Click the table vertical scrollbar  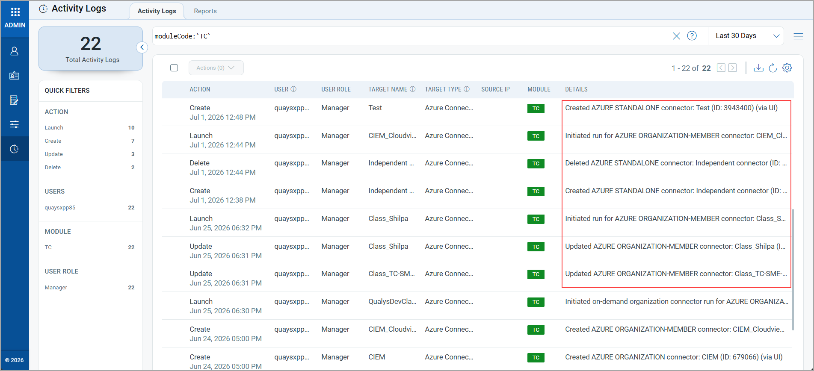pos(793,269)
